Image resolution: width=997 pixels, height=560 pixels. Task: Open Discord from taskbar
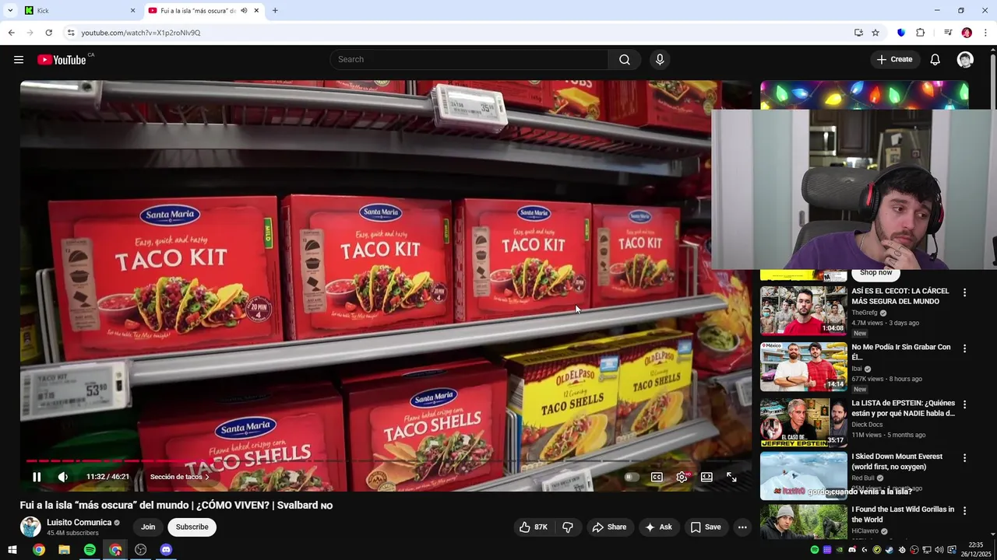166,550
